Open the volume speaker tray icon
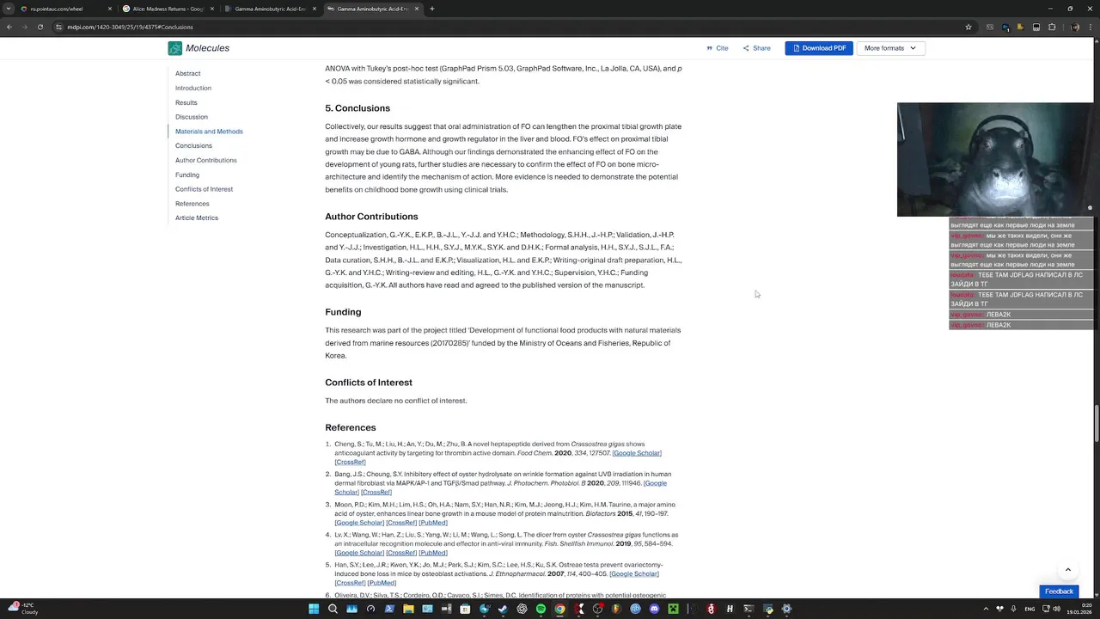Image resolution: width=1100 pixels, height=619 pixels. pos(1056,609)
